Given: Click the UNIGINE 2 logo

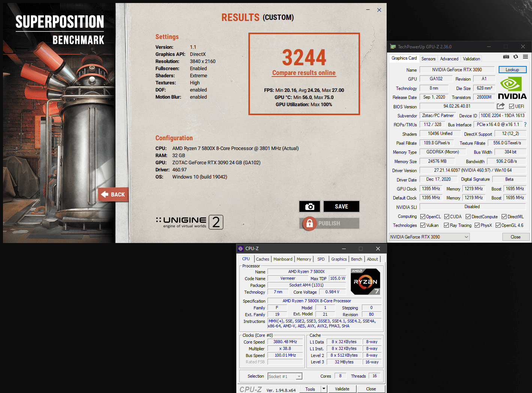Looking at the screenshot, I should pos(190,222).
